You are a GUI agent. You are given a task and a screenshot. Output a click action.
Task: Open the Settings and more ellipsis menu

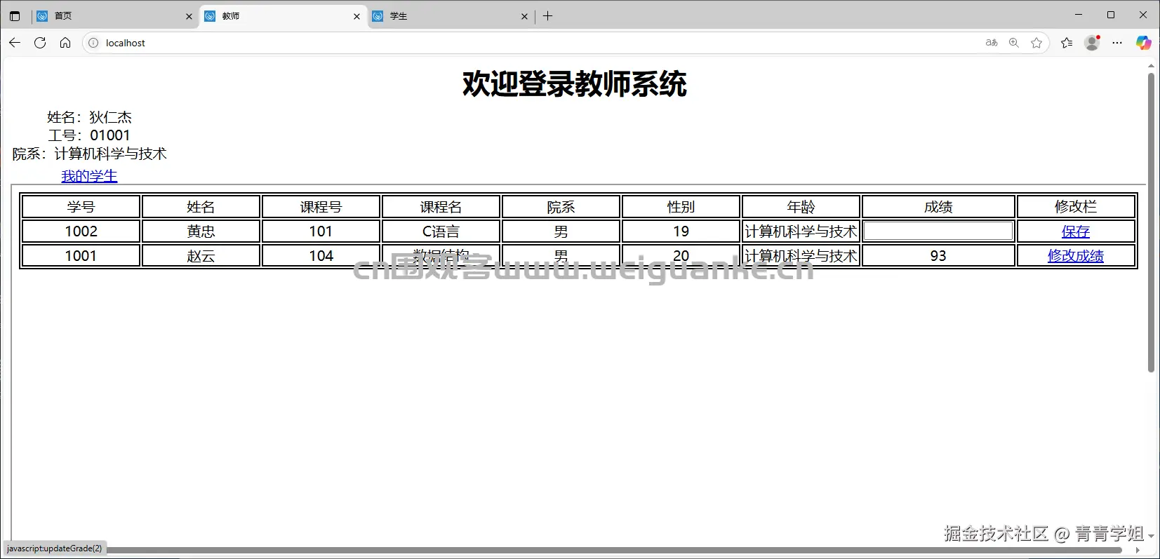point(1118,43)
